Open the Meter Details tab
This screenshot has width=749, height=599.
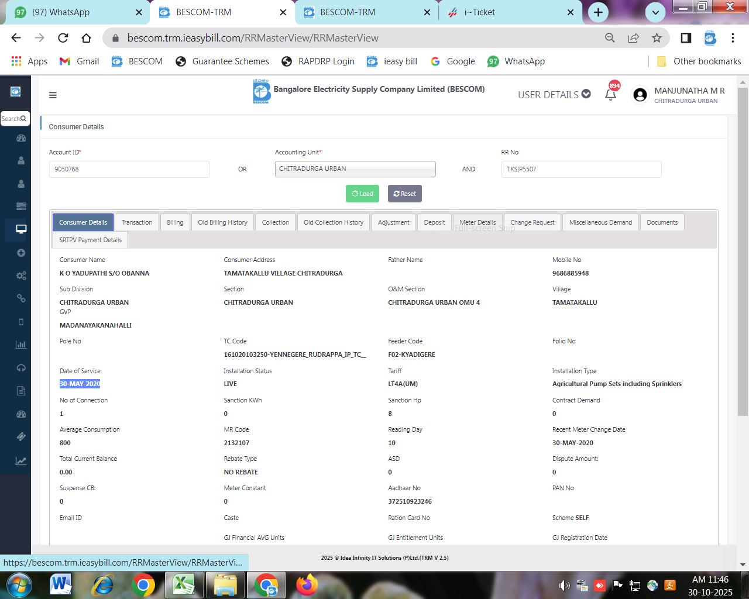(x=477, y=222)
